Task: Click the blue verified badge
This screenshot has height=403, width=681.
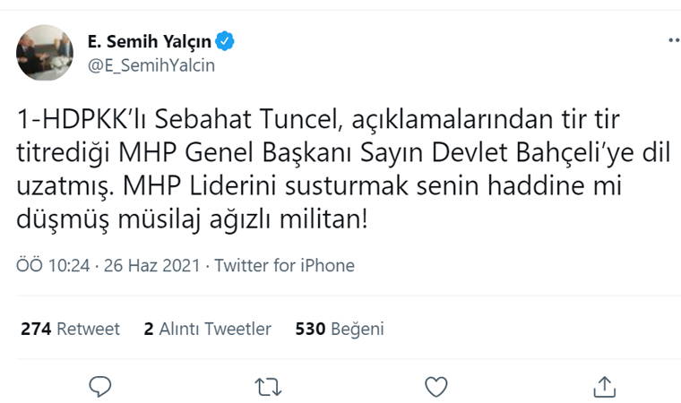Action: click(x=228, y=40)
